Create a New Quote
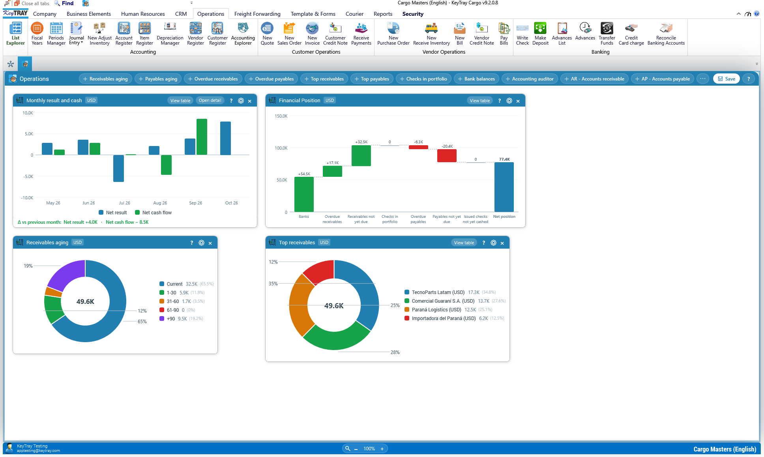Image resolution: width=764 pixels, height=457 pixels. (267, 34)
